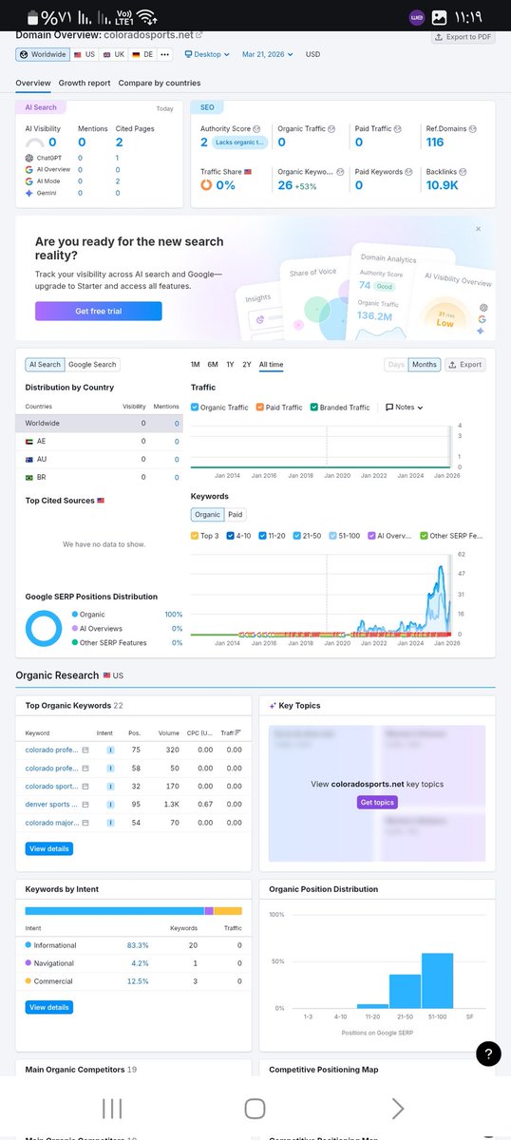
Task: Choose the 6M time range
Action: pyautogui.click(x=213, y=365)
